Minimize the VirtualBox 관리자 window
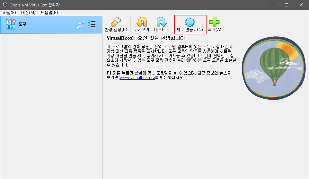Screen dimensions: 309x179 tap(272, 5)
